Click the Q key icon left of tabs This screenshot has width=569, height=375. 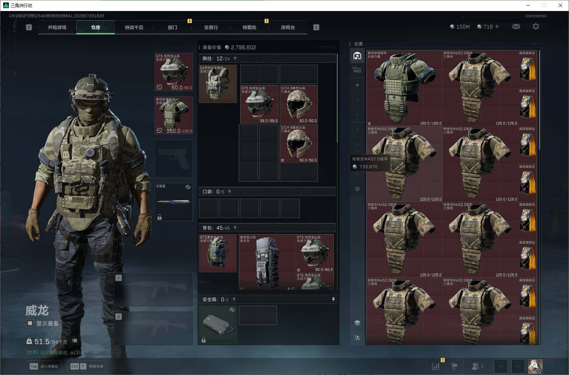coord(29,27)
